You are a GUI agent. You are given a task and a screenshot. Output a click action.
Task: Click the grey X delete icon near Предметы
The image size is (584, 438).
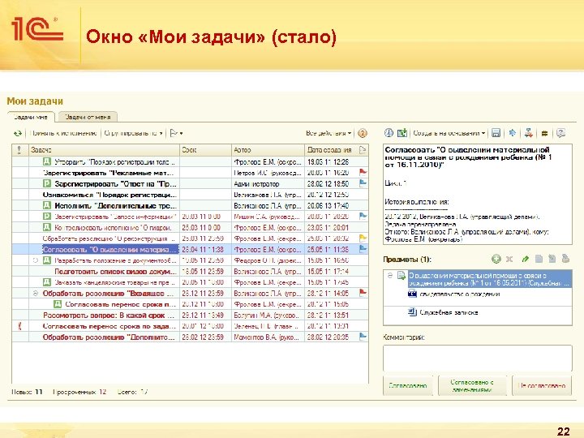click(509, 259)
